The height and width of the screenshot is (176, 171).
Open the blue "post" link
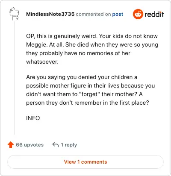point(118,14)
